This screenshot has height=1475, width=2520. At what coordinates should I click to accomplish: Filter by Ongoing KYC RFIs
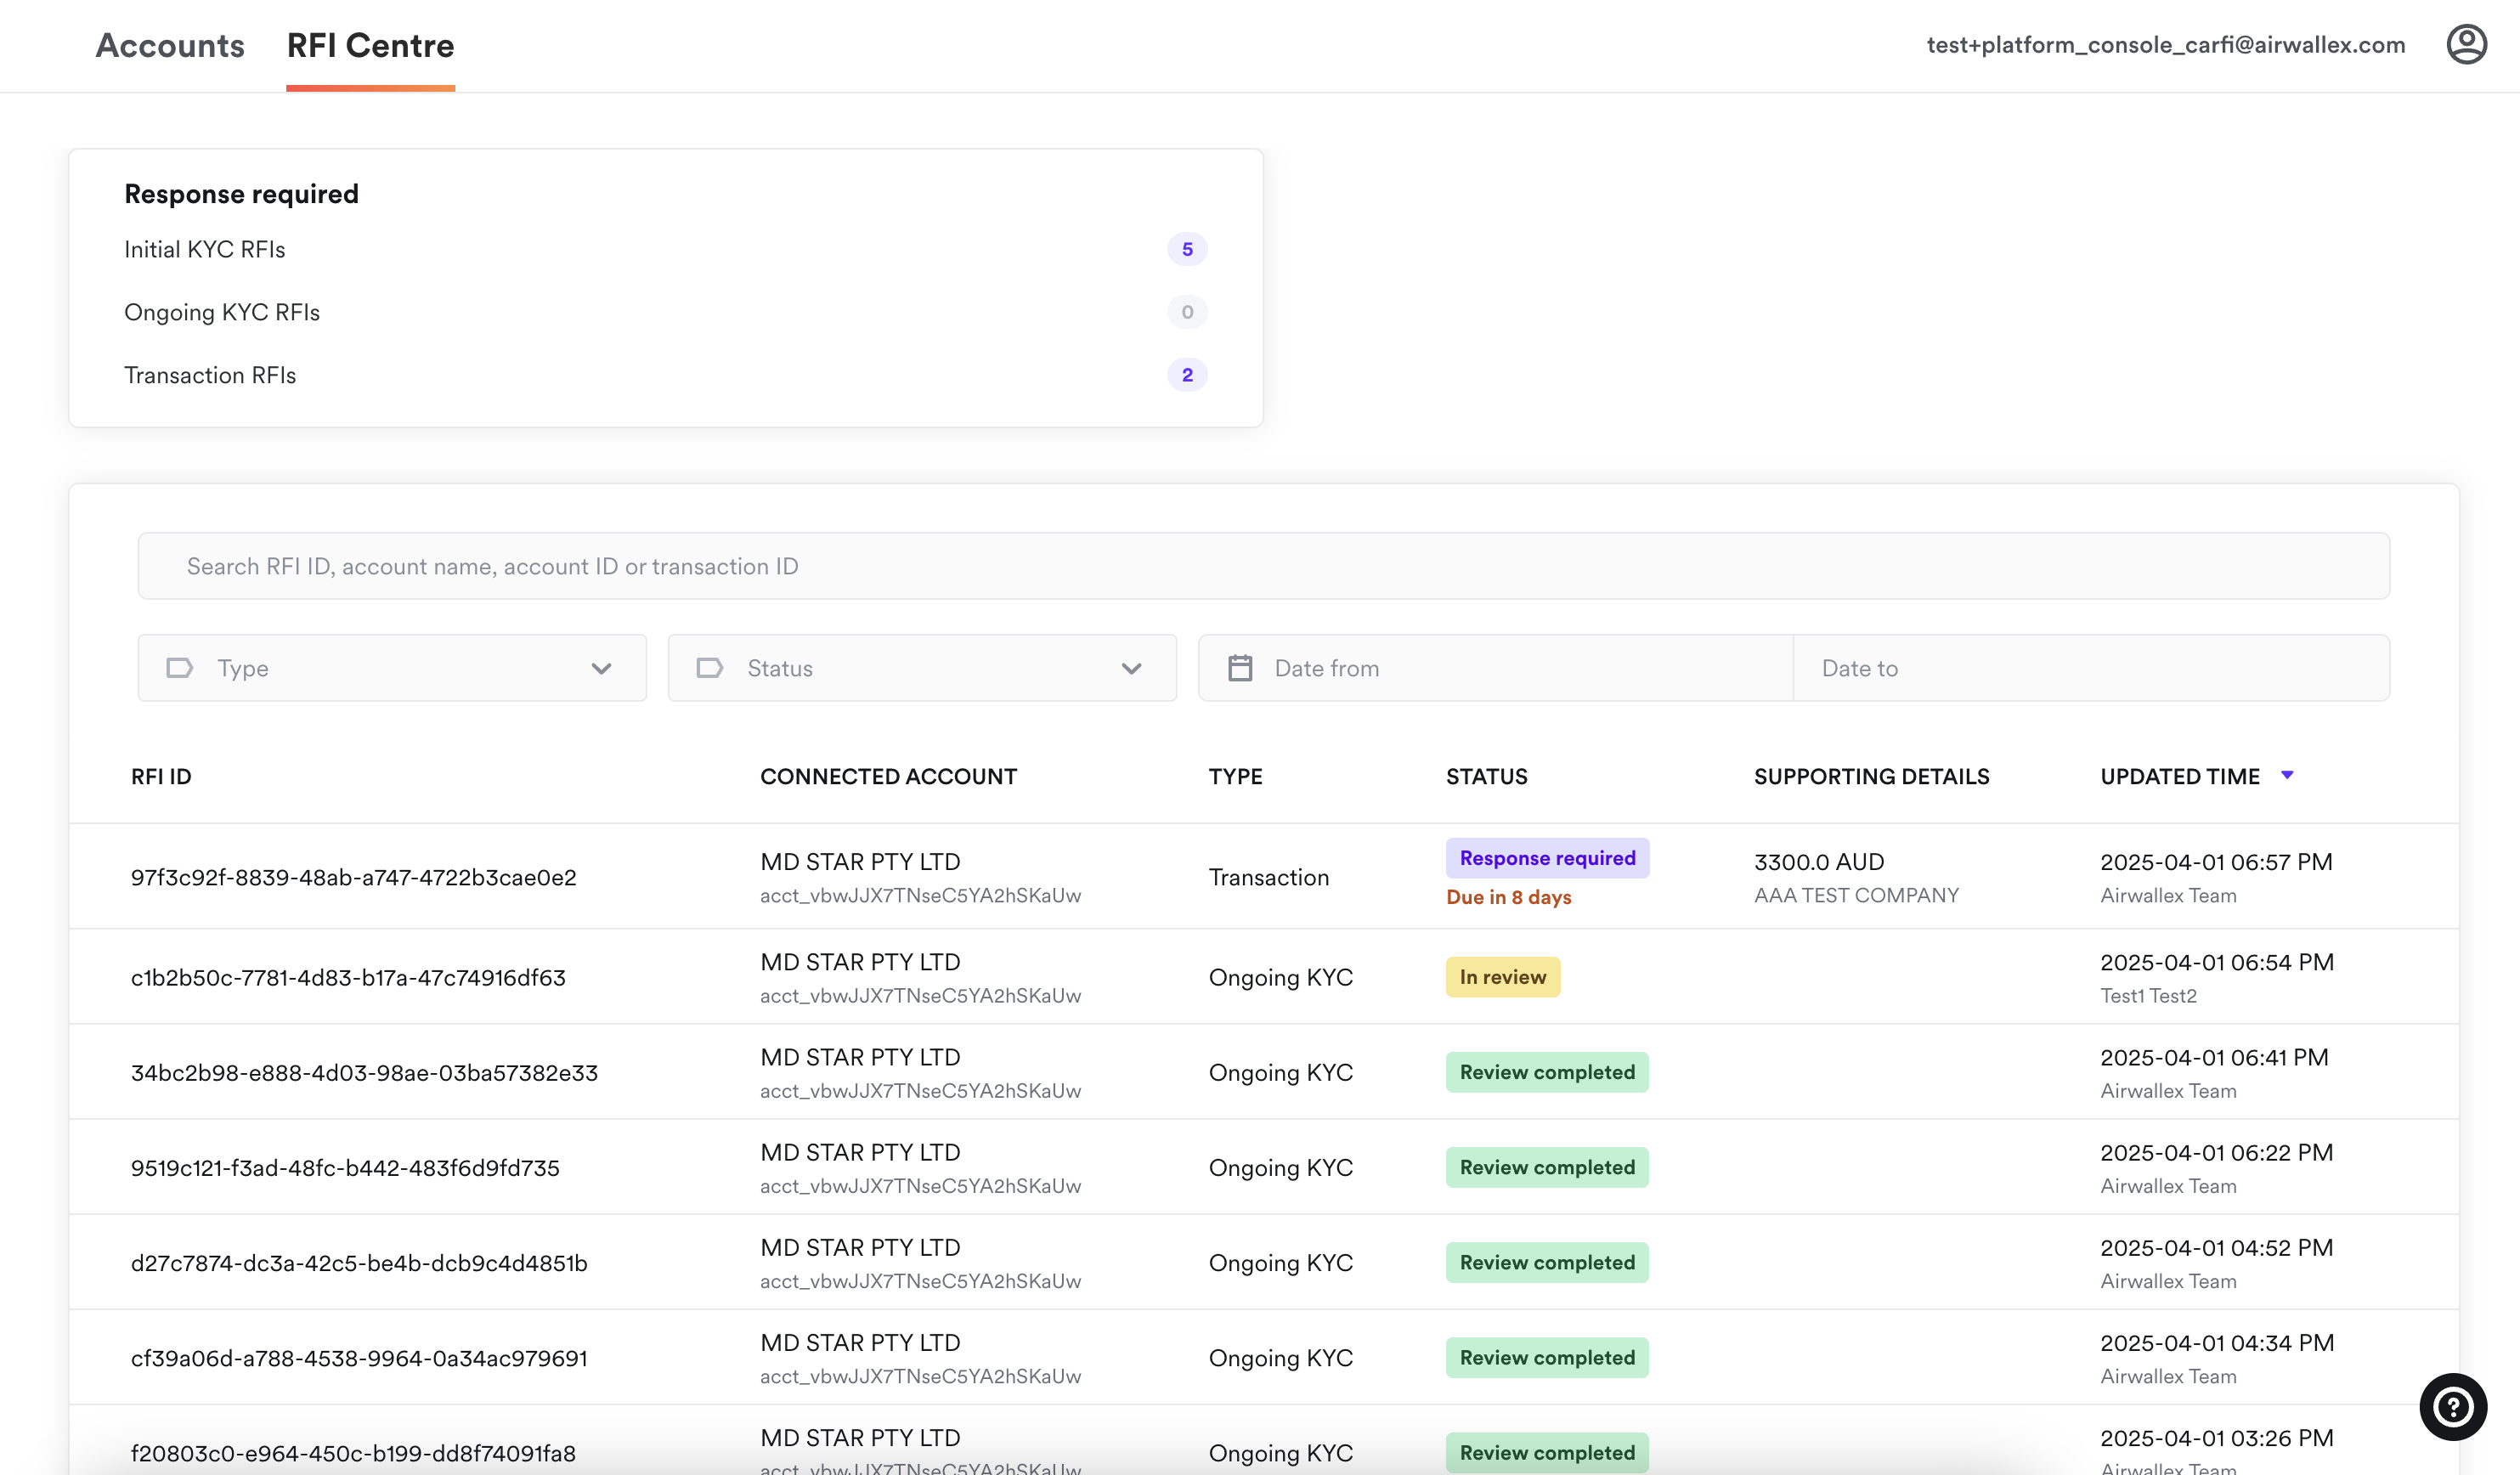pyautogui.click(x=222, y=312)
